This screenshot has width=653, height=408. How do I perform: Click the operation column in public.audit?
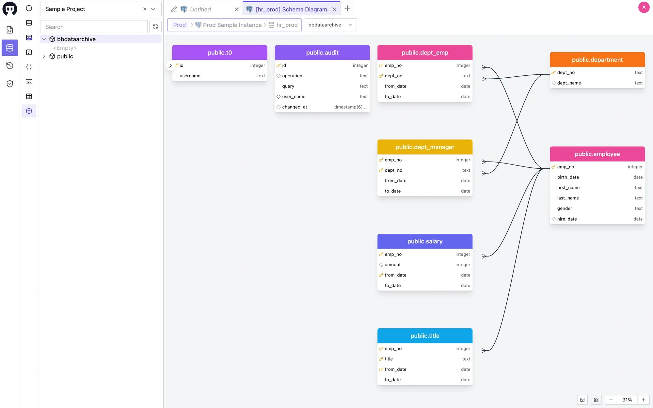point(322,76)
